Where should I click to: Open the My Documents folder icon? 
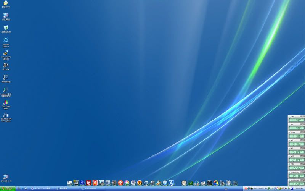pos(6,3)
